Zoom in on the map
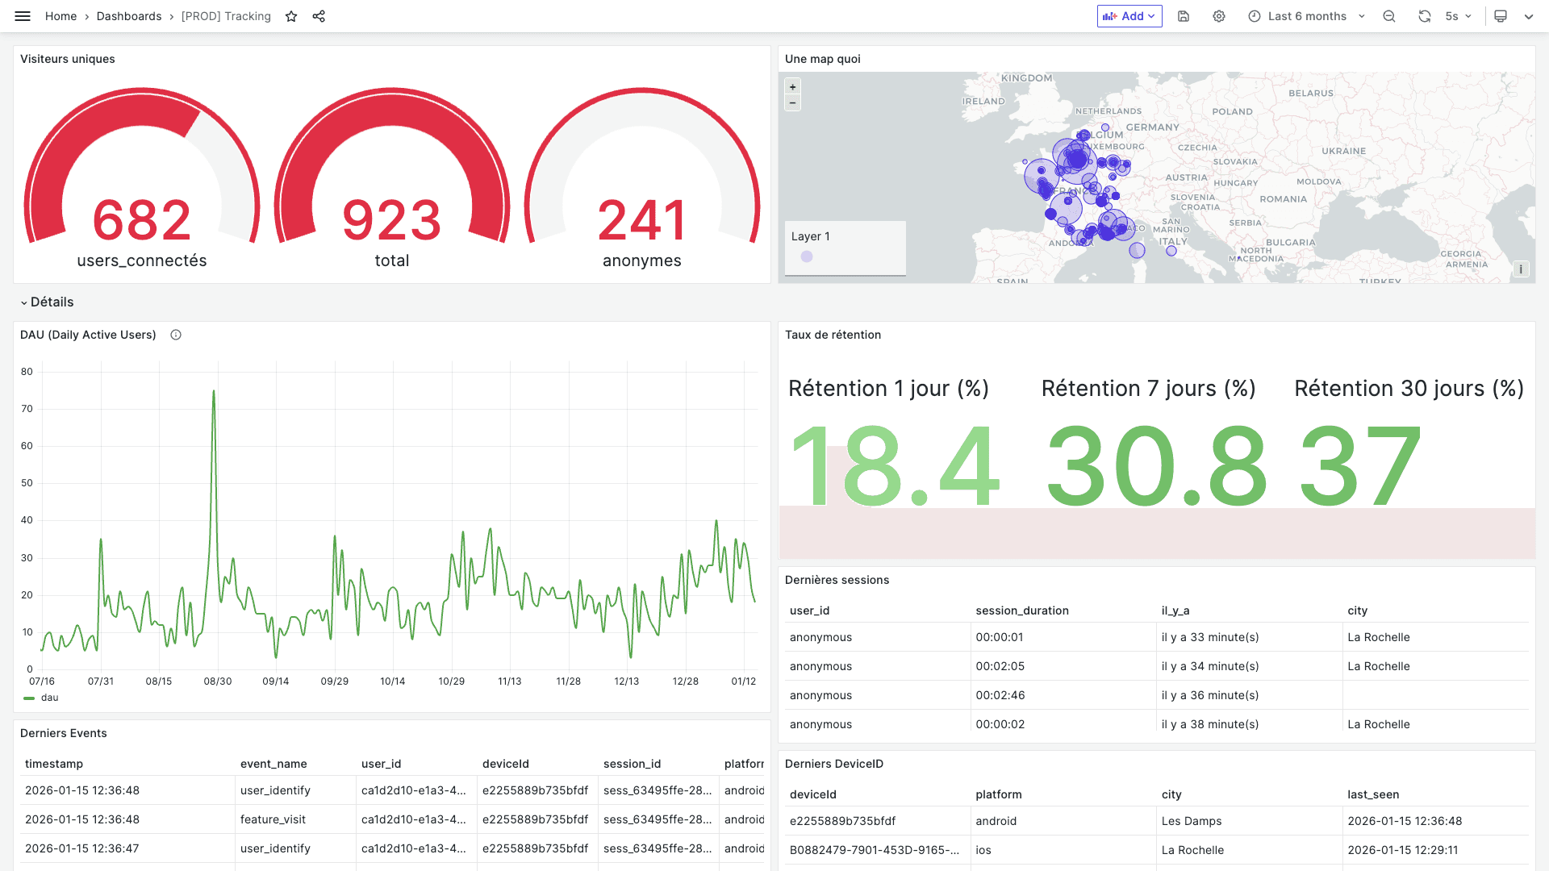 tap(793, 87)
